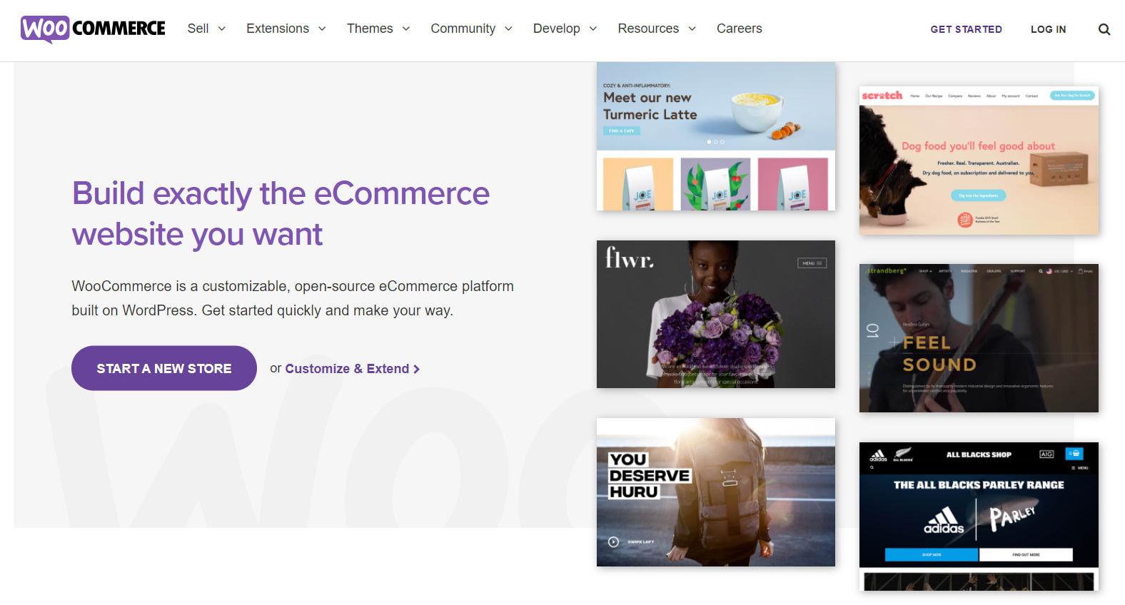Click the START A NEW STORE button
The width and height of the screenshot is (1125, 605).
tap(164, 368)
